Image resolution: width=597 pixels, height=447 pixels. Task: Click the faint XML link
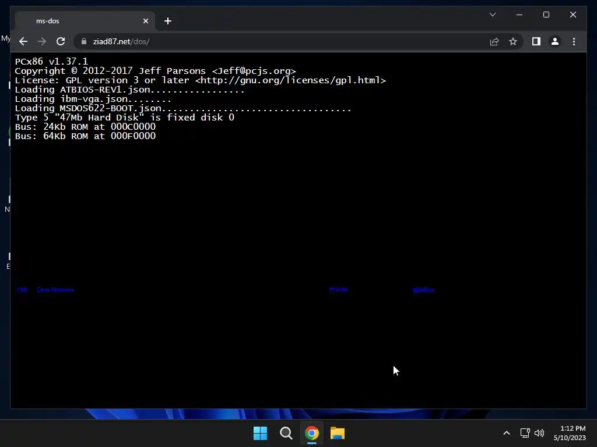coord(23,290)
